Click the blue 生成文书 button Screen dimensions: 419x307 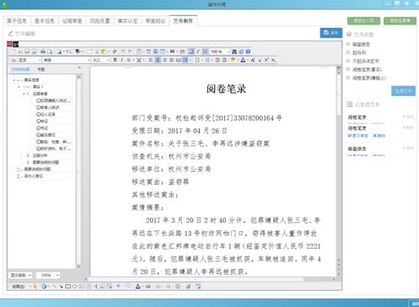pyautogui.click(x=403, y=91)
